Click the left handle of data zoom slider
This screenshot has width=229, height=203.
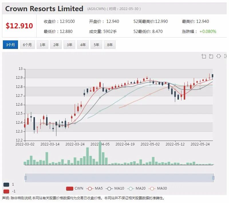tap(25, 178)
